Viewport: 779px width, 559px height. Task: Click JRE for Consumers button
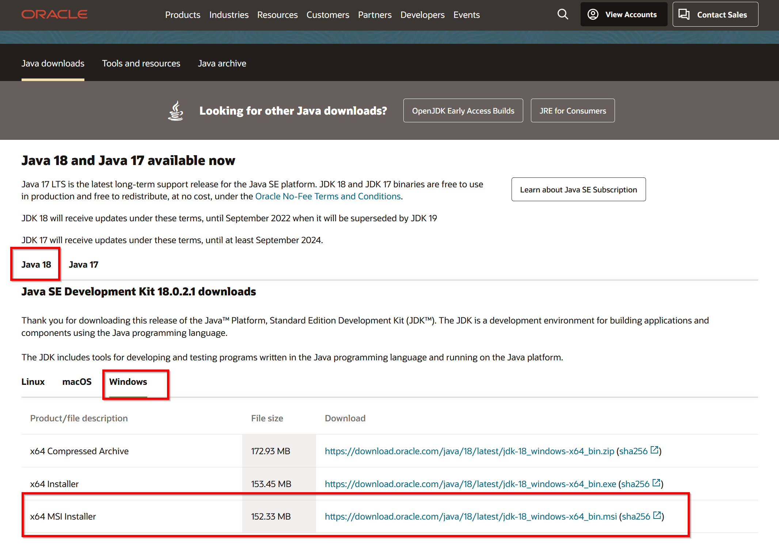pyautogui.click(x=573, y=111)
